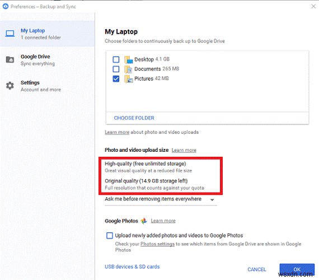Open the Google Drive section
The image size is (319, 280).
point(47,60)
